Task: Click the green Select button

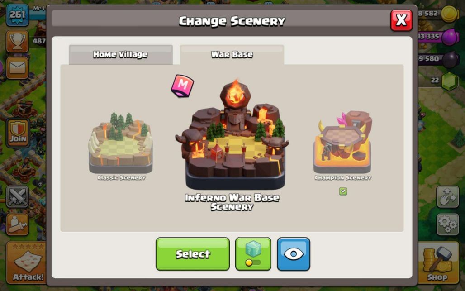Action: point(193,254)
